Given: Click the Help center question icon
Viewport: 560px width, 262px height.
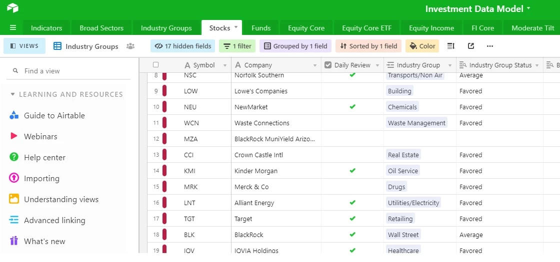Looking at the screenshot, I should click(x=14, y=157).
